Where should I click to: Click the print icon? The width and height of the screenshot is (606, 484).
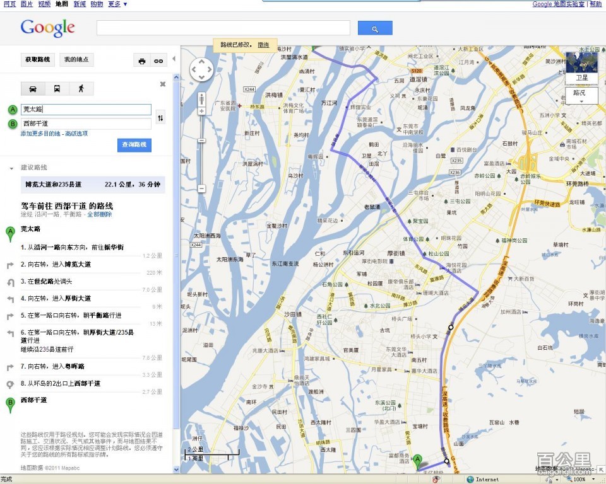tap(142, 60)
